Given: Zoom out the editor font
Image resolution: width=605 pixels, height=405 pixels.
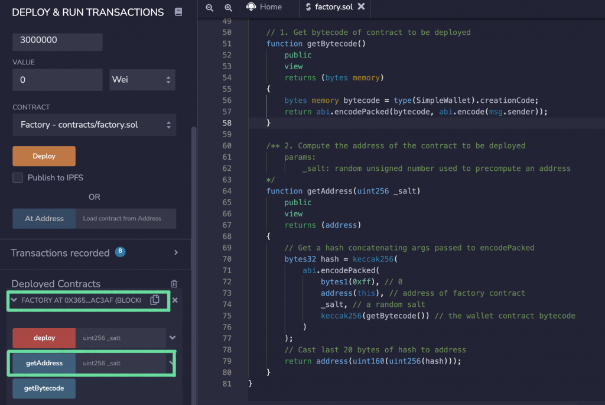Looking at the screenshot, I should 210,7.
